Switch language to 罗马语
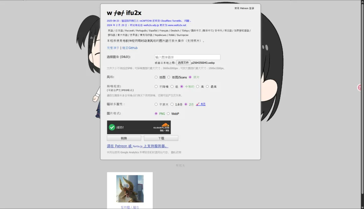This screenshot has width=364, height=209. pos(112,35)
